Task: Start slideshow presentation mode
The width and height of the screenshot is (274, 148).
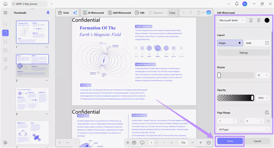Action: click(142, 143)
